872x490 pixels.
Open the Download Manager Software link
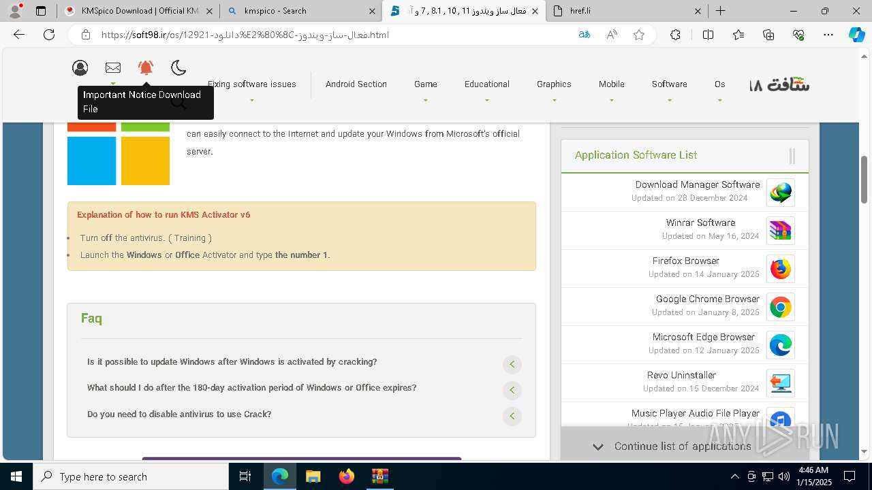pos(698,184)
